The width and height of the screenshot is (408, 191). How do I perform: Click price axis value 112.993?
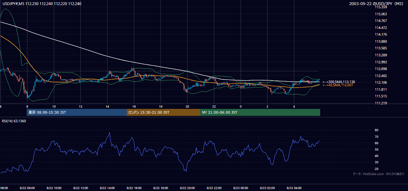[381, 62]
